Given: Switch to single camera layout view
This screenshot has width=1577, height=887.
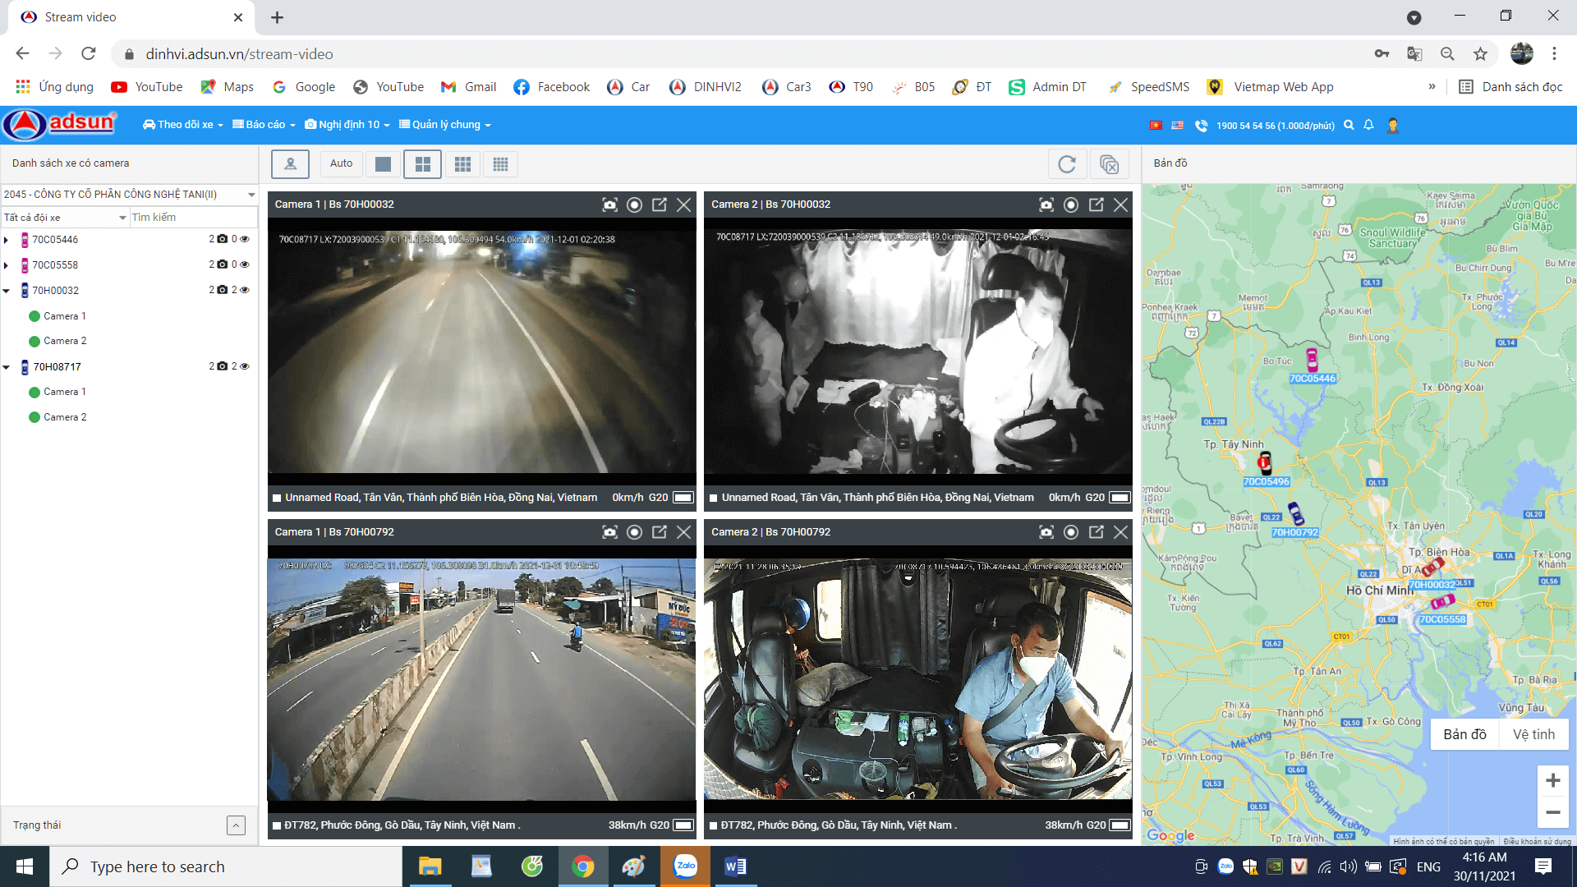Looking at the screenshot, I should pyautogui.click(x=383, y=164).
